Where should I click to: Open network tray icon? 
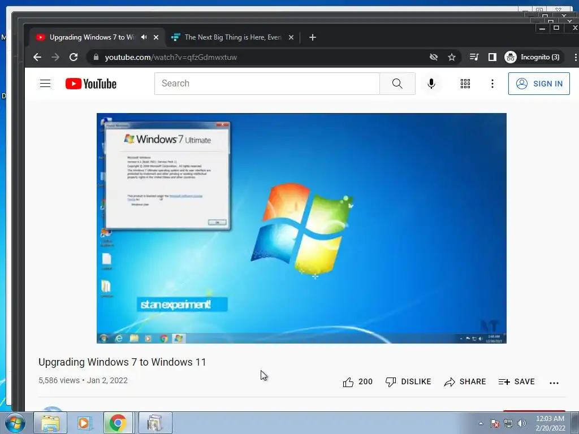(x=508, y=423)
